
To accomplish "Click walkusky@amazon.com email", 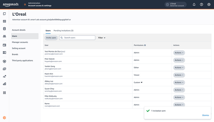I will point(53,98).
